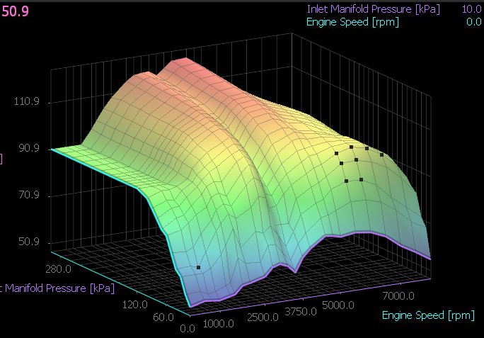
Task: Click the bottom-right marker of the cluster
Action: tap(362, 180)
